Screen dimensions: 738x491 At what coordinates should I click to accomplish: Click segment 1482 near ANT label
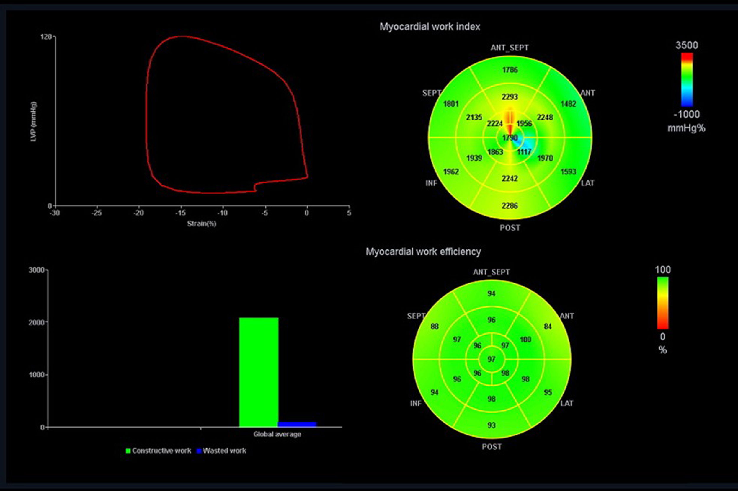[568, 104]
